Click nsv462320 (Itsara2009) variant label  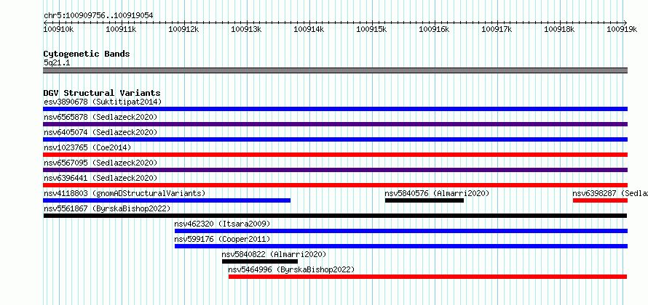[222, 224]
